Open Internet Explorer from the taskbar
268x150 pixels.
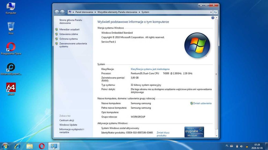coord(17,146)
